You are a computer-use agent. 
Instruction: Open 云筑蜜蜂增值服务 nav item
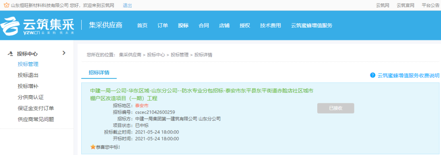coord(312,26)
